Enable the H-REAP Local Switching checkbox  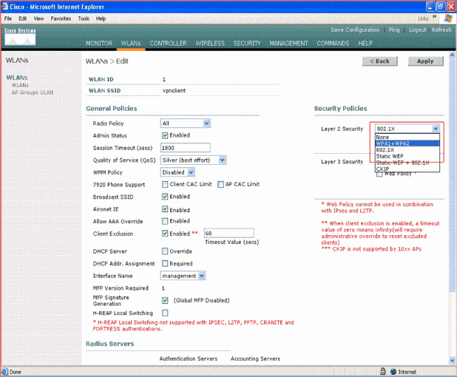tap(165, 313)
